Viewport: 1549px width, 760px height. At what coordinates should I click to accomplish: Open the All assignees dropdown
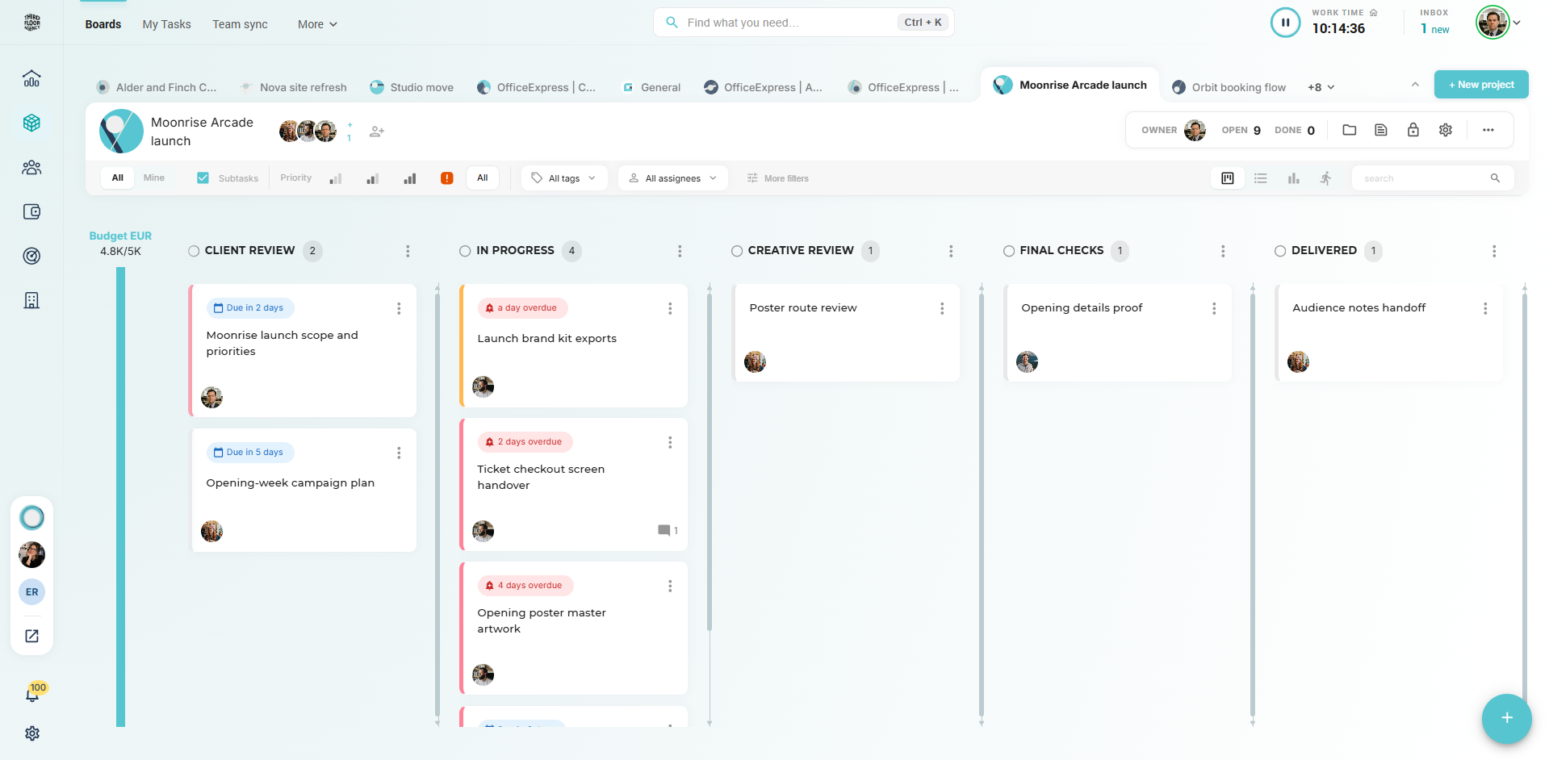pyautogui.click(x=672, y=178)
